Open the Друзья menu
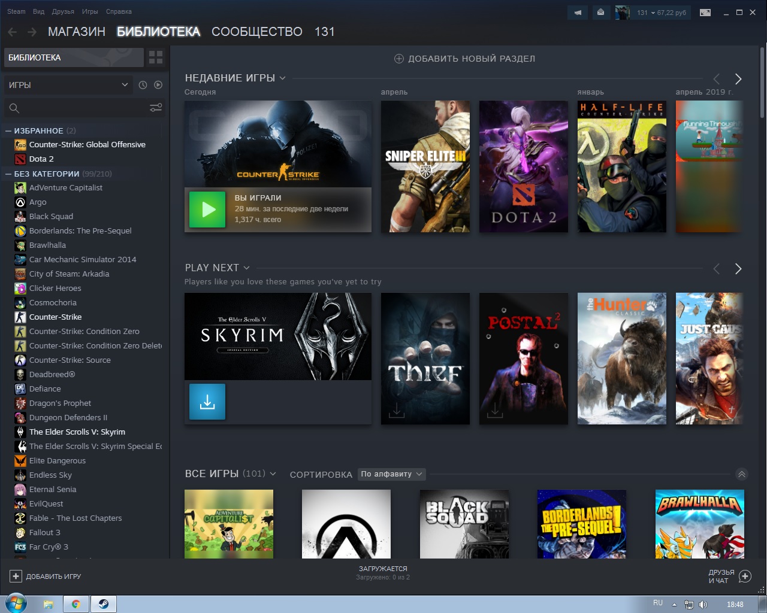Image resolution: width=767 pixels, height=613 pixels. pos(63,11)
